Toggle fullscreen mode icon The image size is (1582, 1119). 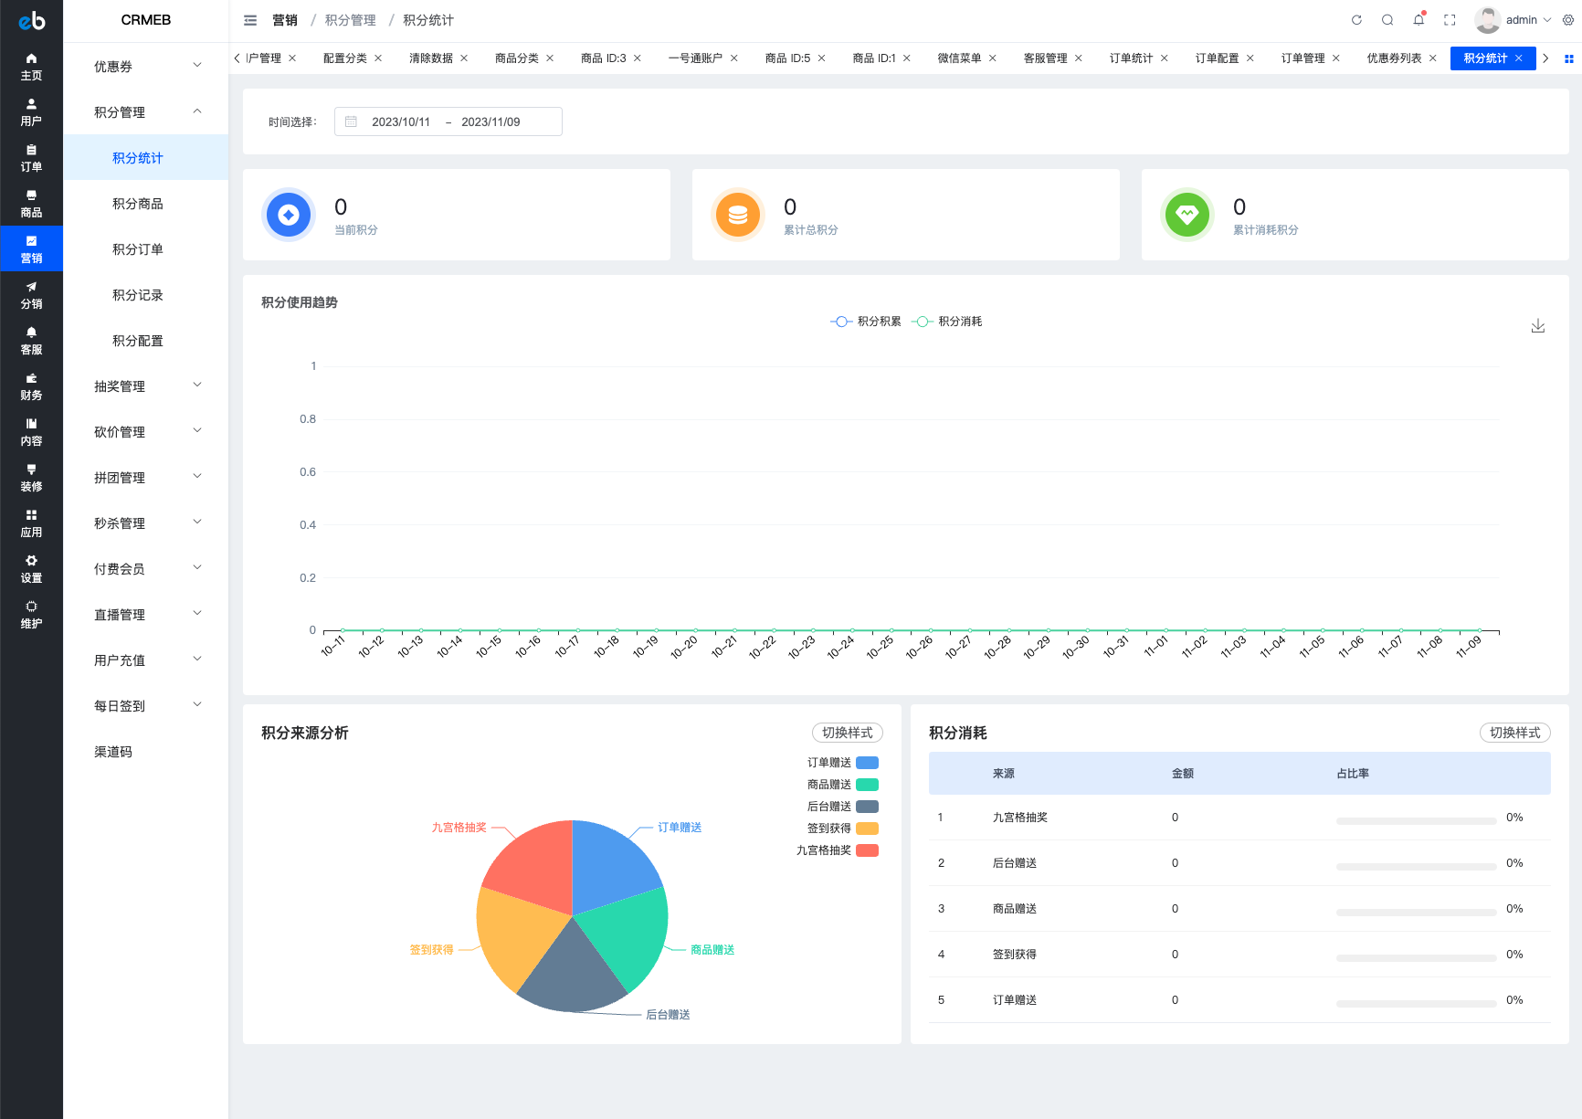tap(1450, 20)
